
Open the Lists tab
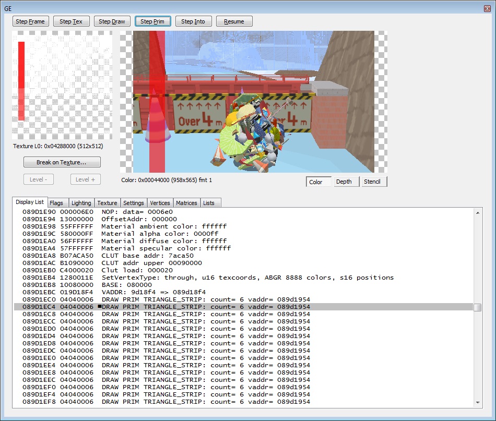pyautogui.click(x=209, y=203)
